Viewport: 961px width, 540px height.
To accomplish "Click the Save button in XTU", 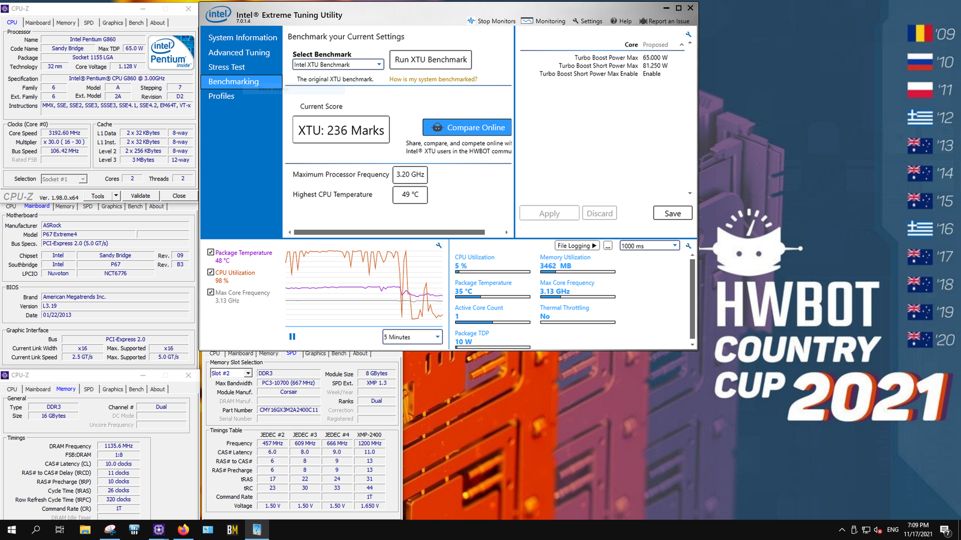I will pos(673,213).
